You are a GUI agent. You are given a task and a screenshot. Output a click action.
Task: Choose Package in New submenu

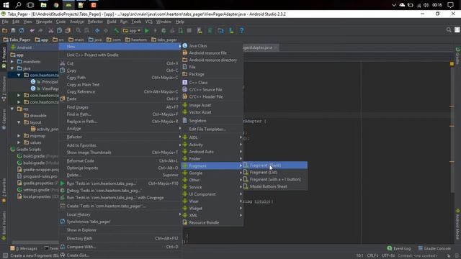(x=212, y=74)
